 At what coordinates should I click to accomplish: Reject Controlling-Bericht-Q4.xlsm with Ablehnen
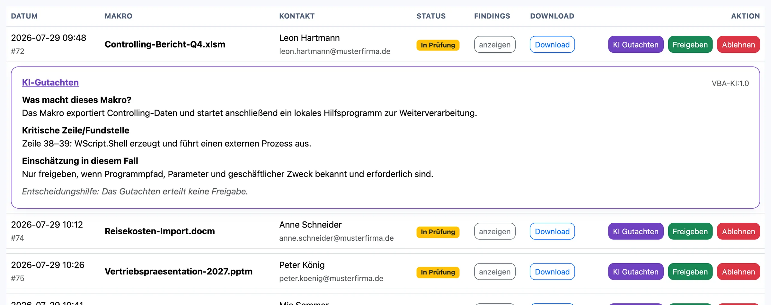point(738,44)
